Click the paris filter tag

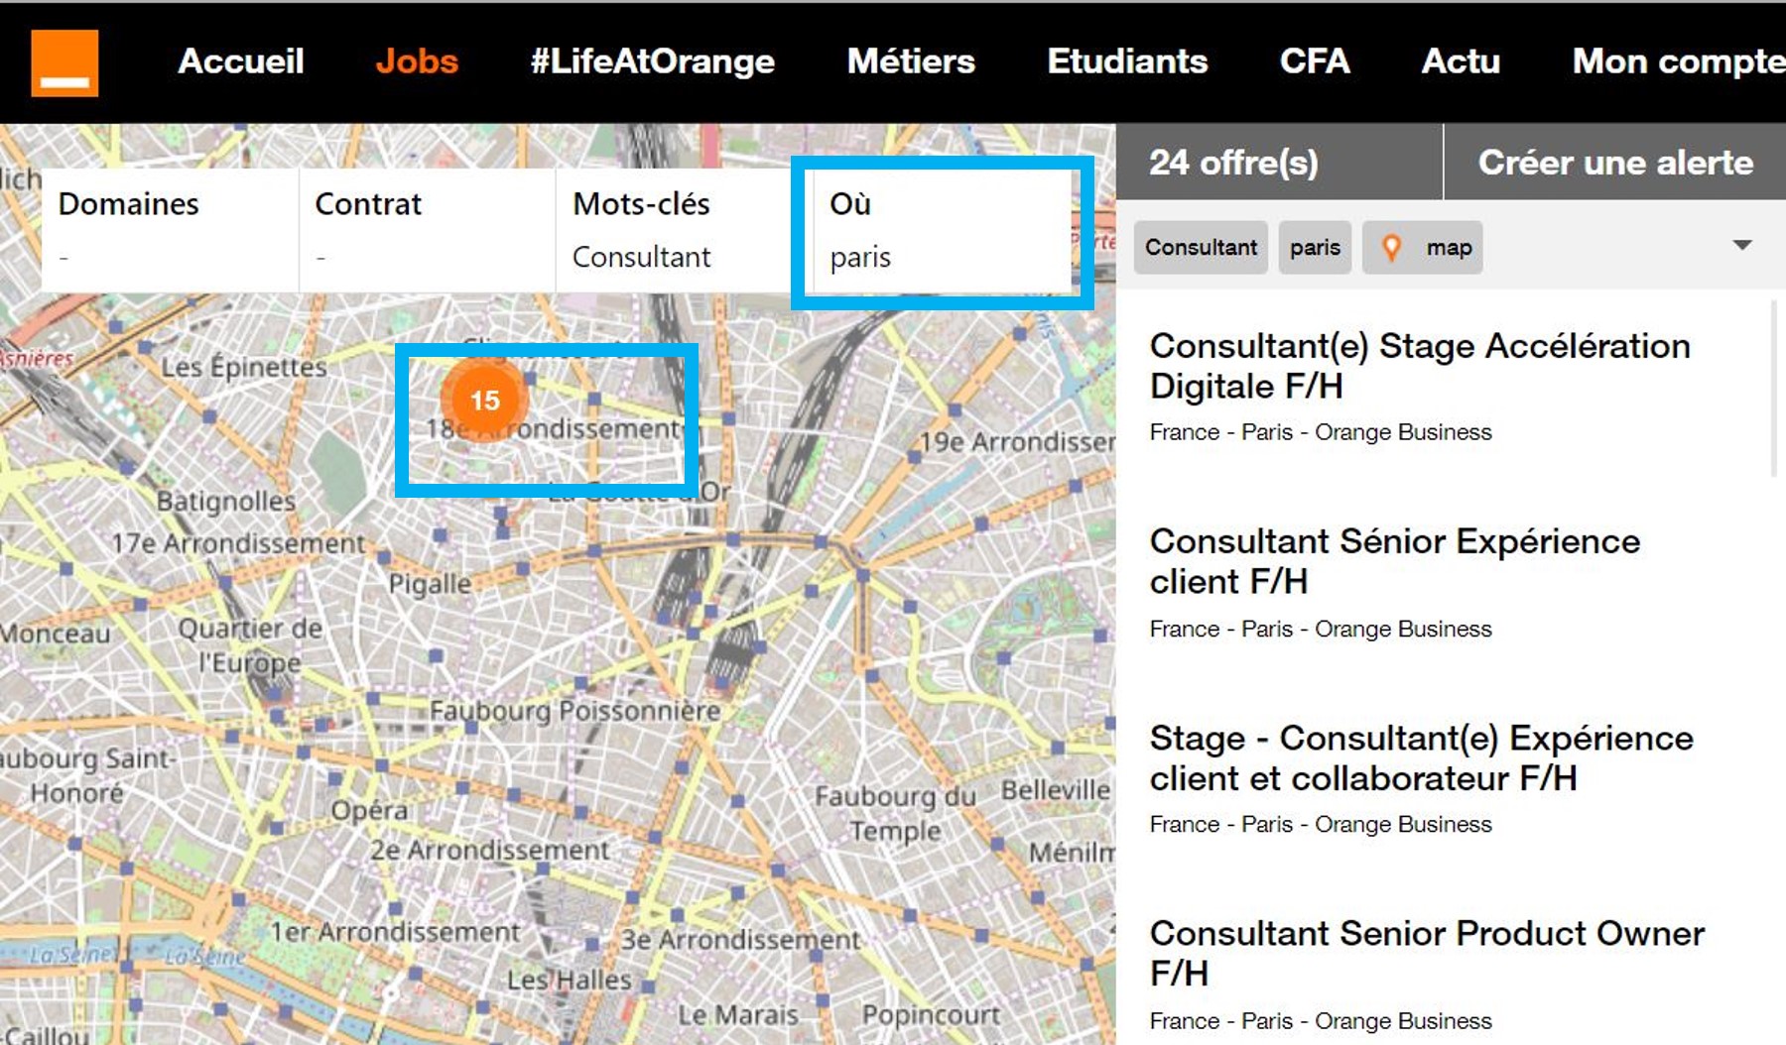pos(1315,247)
